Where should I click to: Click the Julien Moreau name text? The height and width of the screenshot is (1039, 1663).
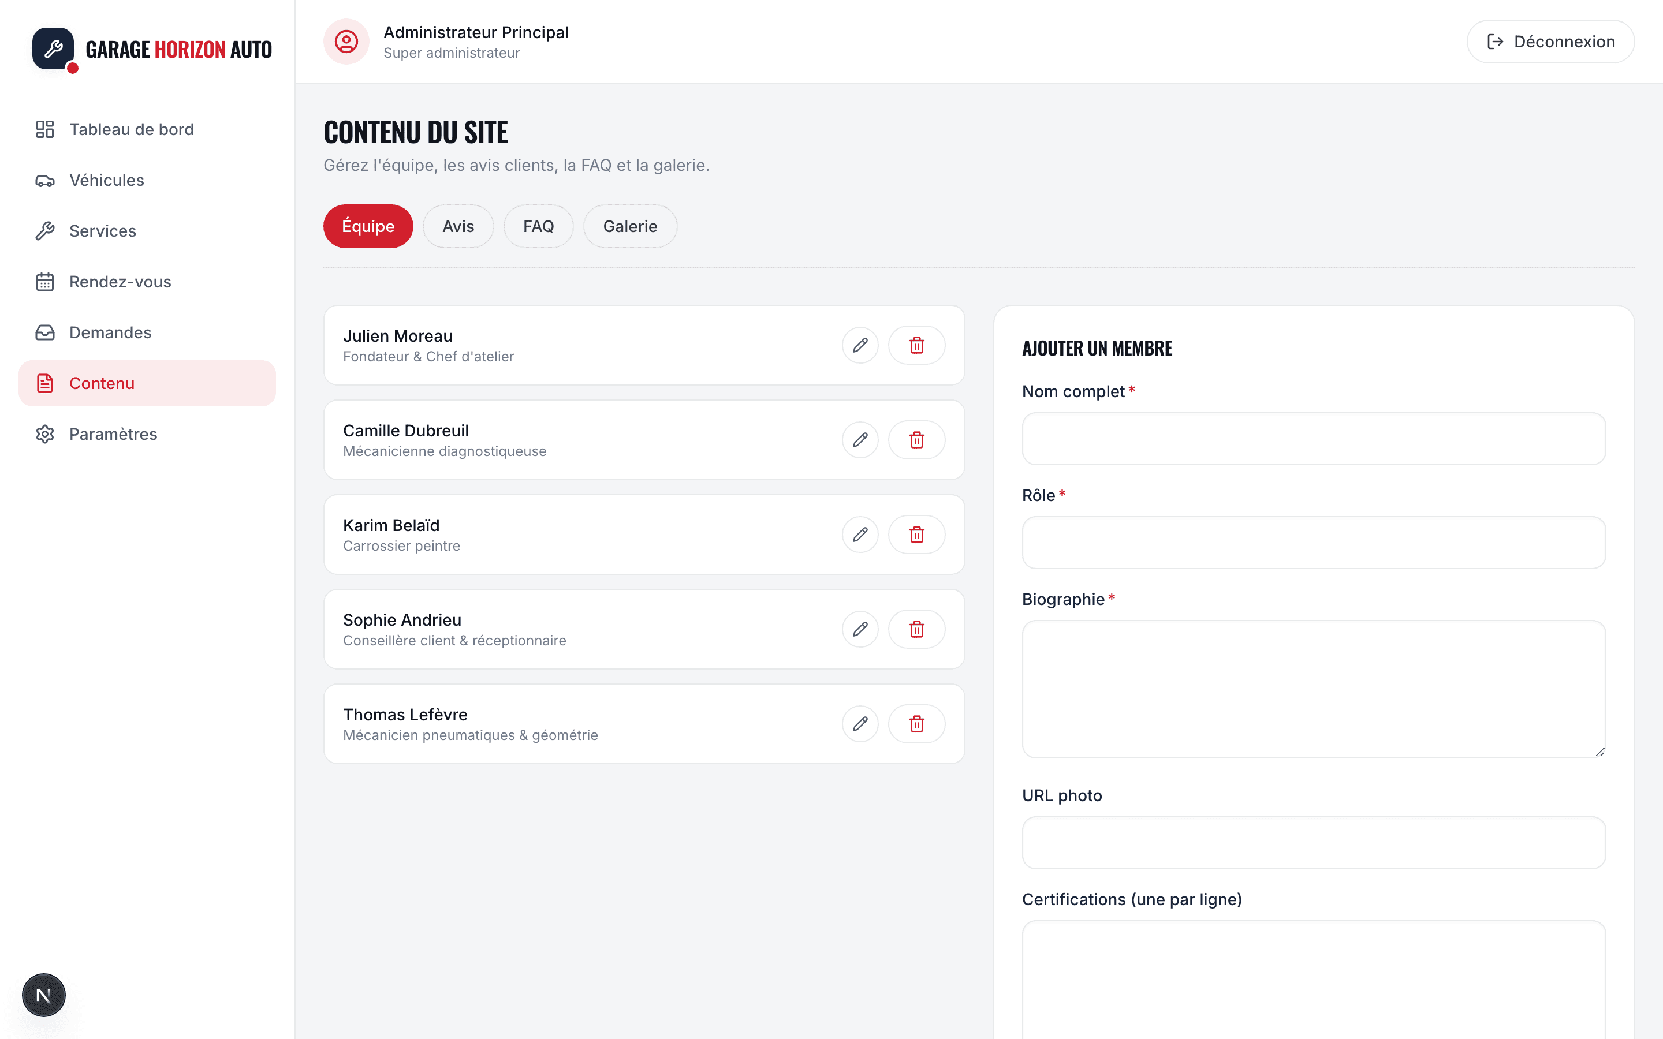tap(398, 336)
